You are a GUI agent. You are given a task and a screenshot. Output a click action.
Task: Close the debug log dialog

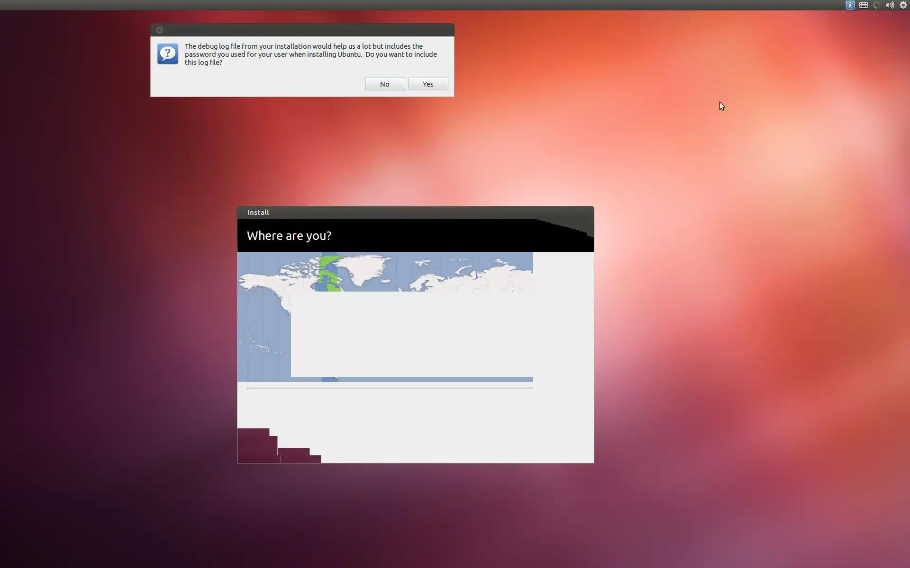click(160, 30)
